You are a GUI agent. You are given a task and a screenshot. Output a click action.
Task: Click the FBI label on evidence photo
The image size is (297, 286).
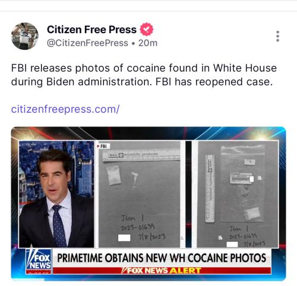[103, 146]
